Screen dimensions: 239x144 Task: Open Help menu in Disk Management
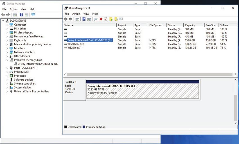[x=95, y=14]
